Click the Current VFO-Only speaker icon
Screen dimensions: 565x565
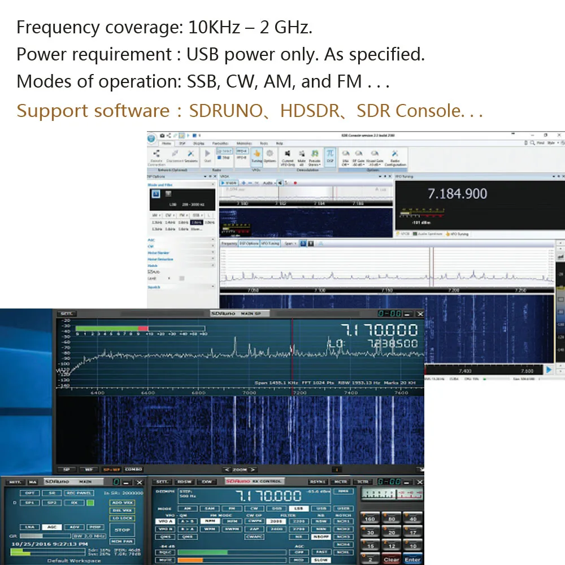289,154
